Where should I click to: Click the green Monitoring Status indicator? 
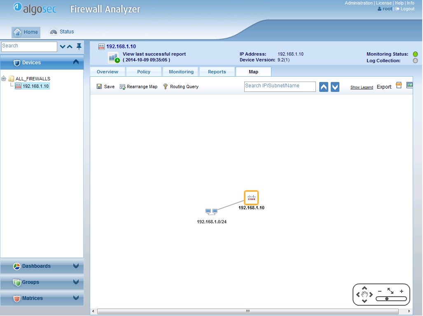coord(415,54)
